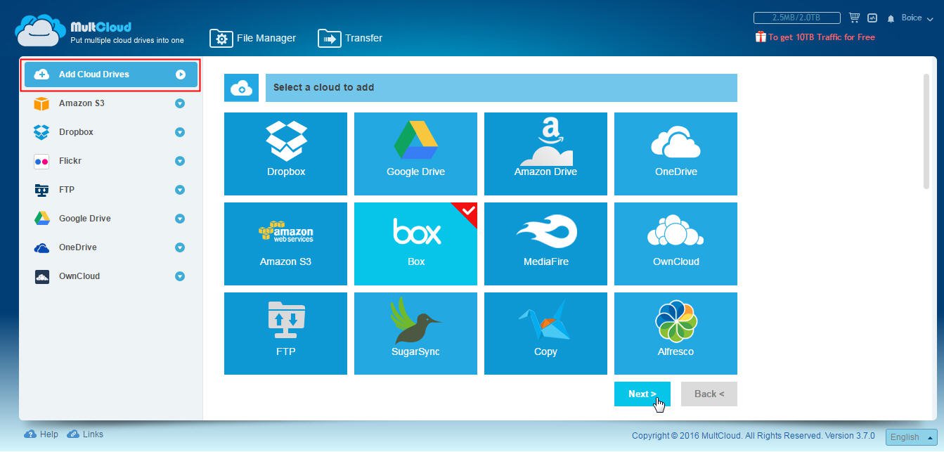
Task: Choose the Dropbox cloud tile
Action: [x=285, y=154]
